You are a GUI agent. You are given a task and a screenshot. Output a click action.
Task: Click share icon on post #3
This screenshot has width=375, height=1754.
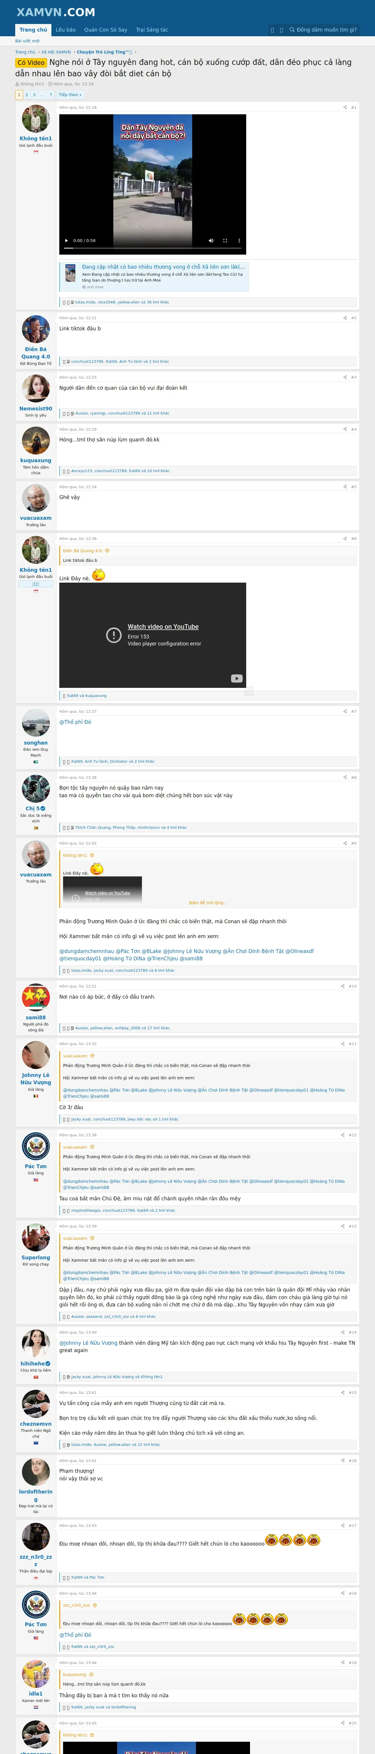[x=345, y=377]
